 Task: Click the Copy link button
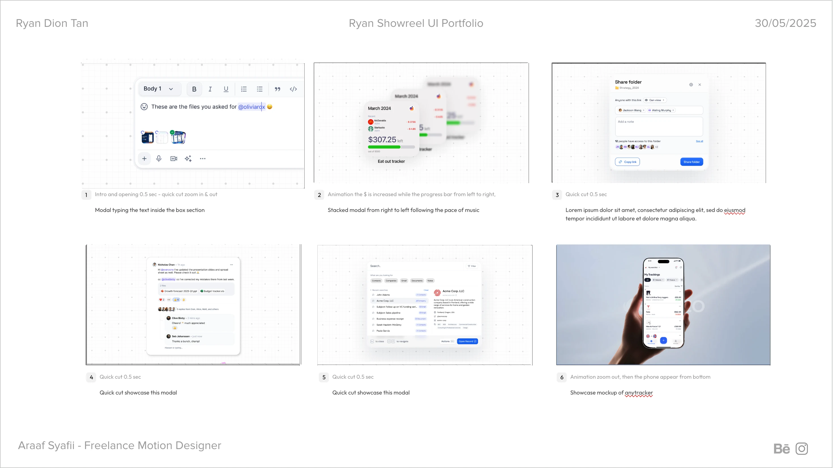click(x=627, y=162)
